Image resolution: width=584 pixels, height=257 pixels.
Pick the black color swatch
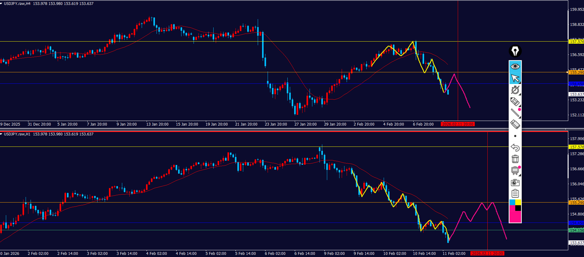click(x=518, y=208)
